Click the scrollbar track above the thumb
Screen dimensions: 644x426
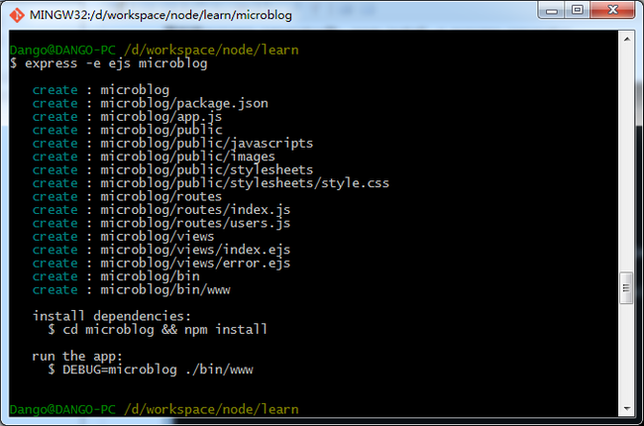tap(627, 160)
